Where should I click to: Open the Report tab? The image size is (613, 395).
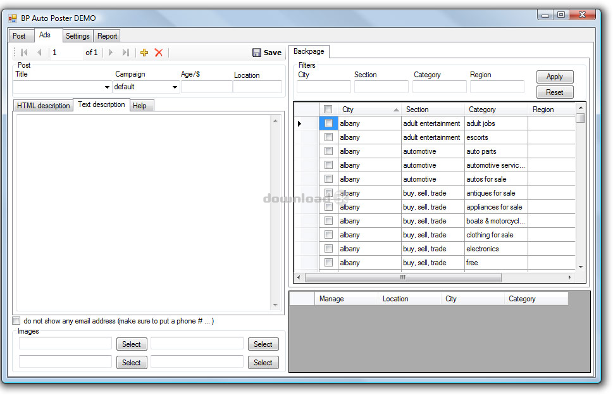(107, 36)
